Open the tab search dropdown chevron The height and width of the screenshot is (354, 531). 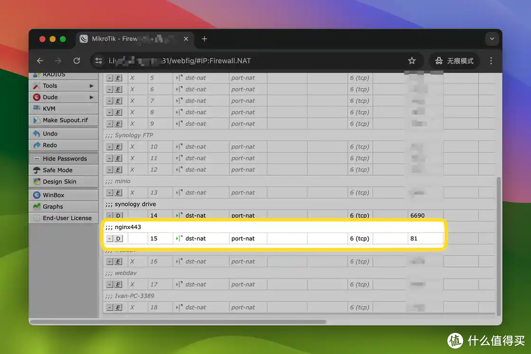[x=491, y=39]
